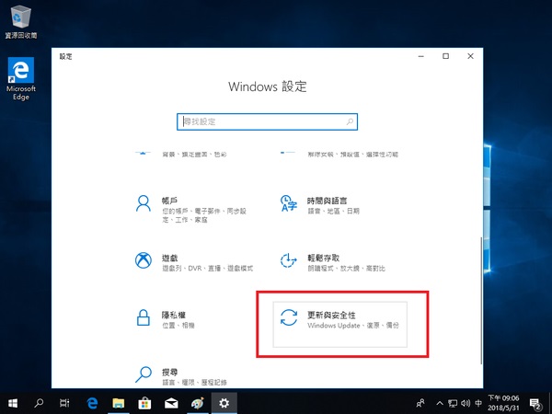Click the 遊戲 Xbox gaming icon
The width and height of the screenshot is (552, 414).
[144, 260]
